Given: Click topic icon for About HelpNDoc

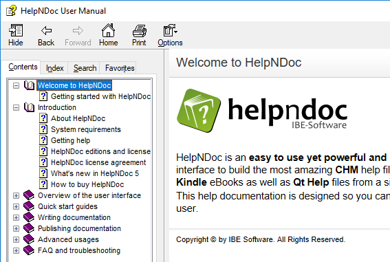Looking at the screenshot, I should (x=43, y=118).
